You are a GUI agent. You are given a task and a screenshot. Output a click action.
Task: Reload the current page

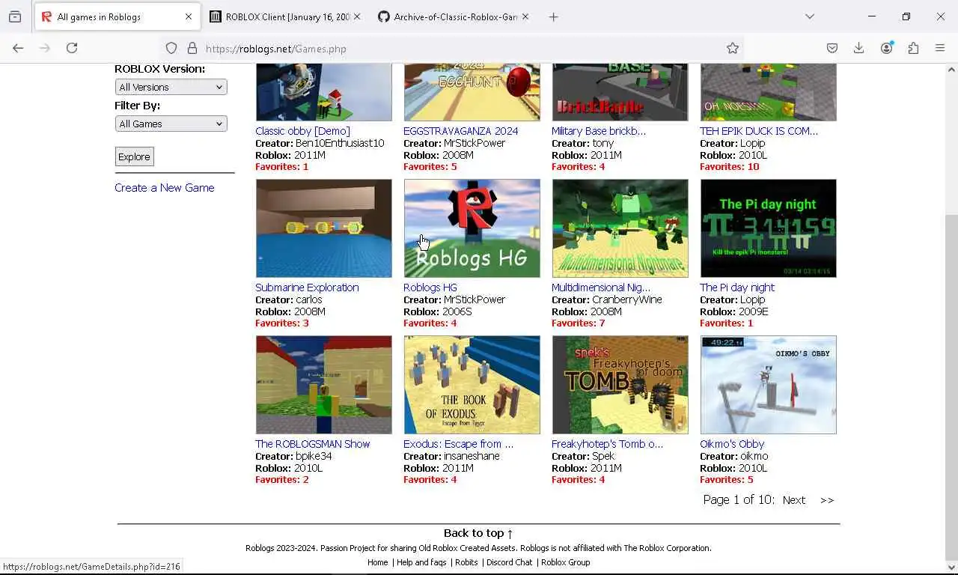pyautogui.click(x=72, y=48)
